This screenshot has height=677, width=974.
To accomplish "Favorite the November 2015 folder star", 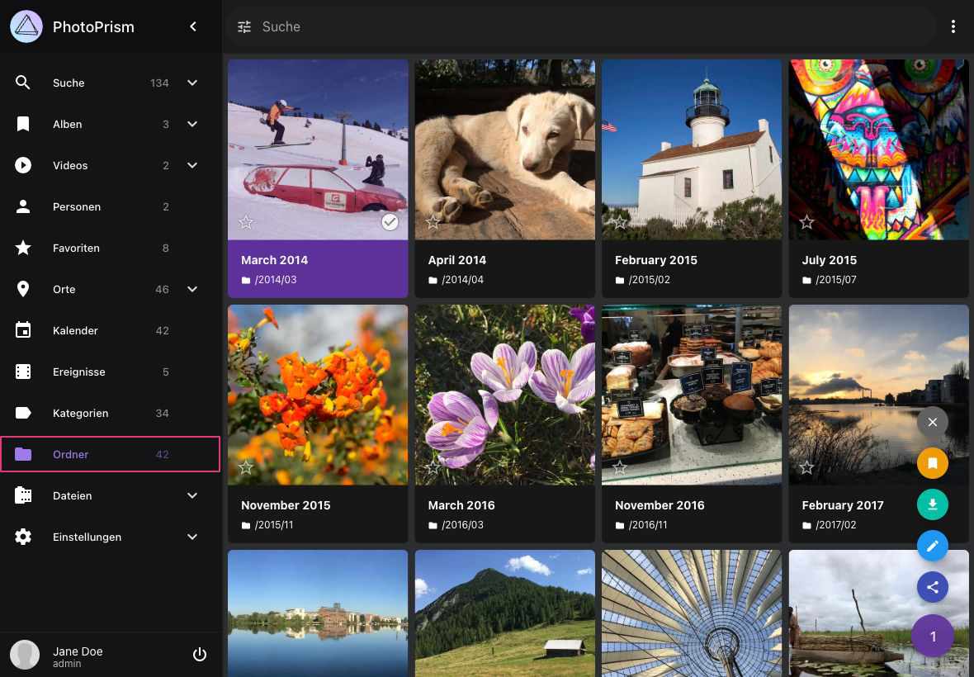I will (246, 467).
